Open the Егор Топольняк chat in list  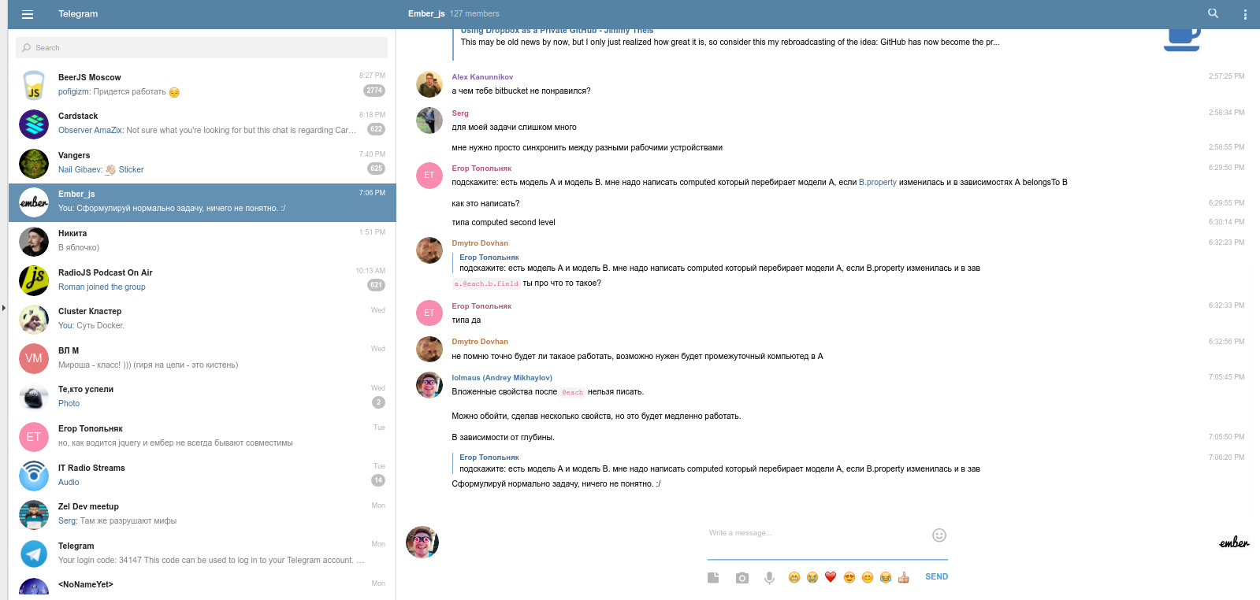pyautogui.click(x=202, y=436)
